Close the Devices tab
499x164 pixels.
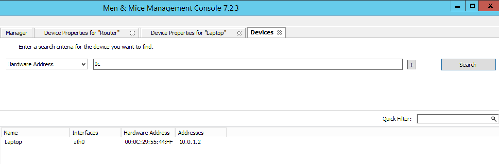(x=279, y=33)
